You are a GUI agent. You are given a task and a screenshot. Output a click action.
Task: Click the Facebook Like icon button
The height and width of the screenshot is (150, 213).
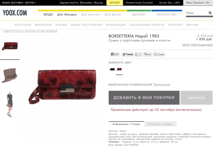pyautogui.click(x=115, y=54)
